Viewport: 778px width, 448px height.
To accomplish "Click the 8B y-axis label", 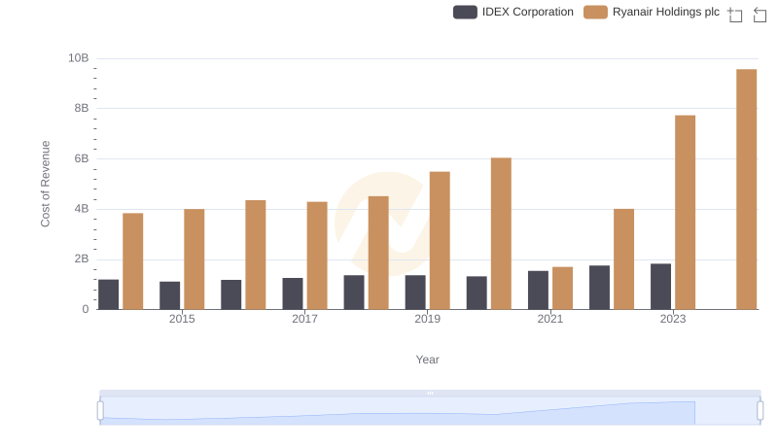I will coord(82,109).
